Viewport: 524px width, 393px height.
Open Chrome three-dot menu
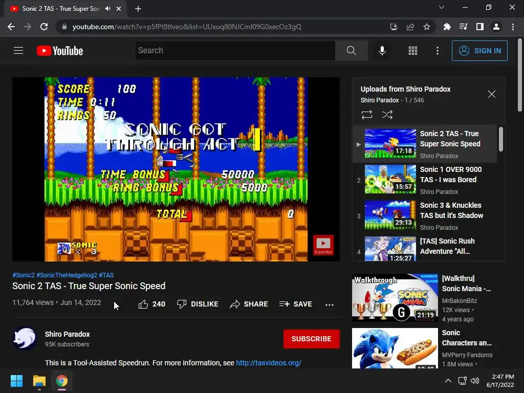coord(513,27)
